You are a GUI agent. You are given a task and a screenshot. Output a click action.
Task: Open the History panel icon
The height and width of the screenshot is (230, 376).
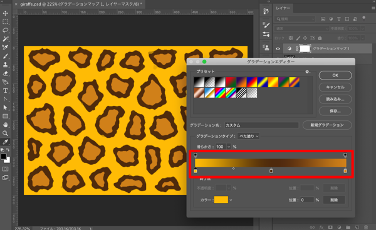point(266,11)
